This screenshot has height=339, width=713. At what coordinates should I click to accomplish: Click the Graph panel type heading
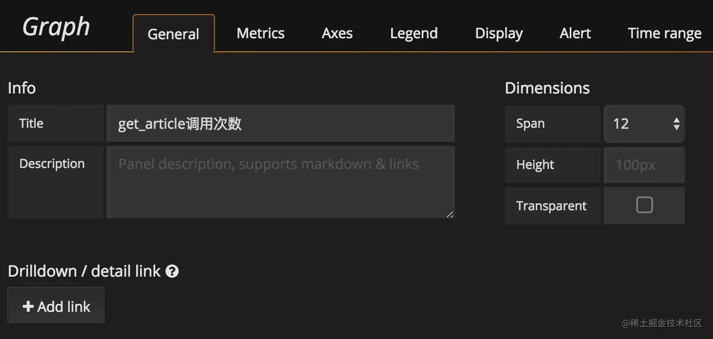click(56, 27)
